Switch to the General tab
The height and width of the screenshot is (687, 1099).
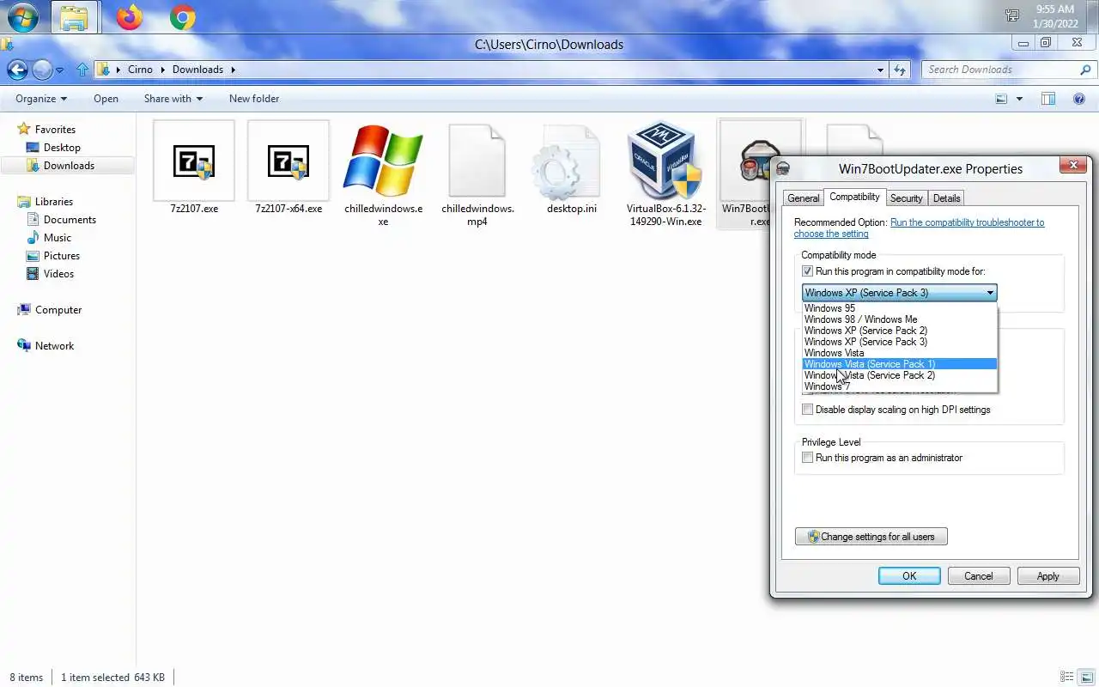[x=803, y=198]
